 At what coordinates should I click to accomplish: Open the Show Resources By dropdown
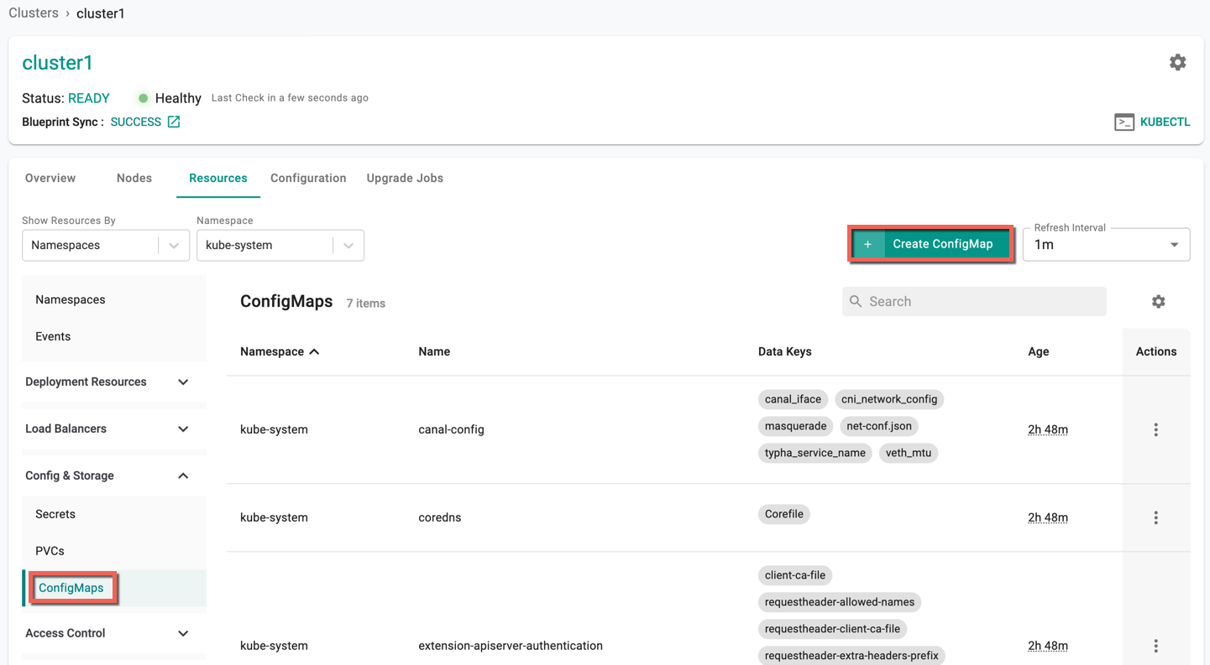coord(105,245)
